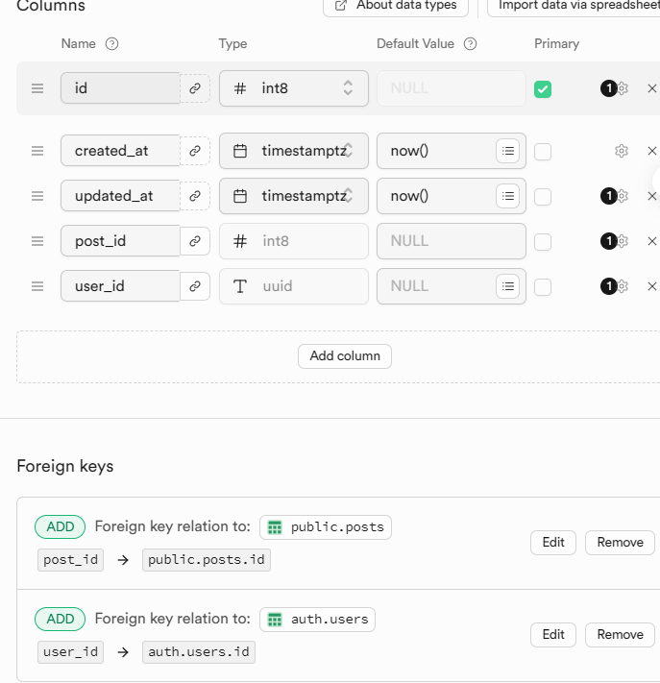This screenshot has width=660, height=683.
Task: Open settings gear for created_at column
Action: coord(622,151)
